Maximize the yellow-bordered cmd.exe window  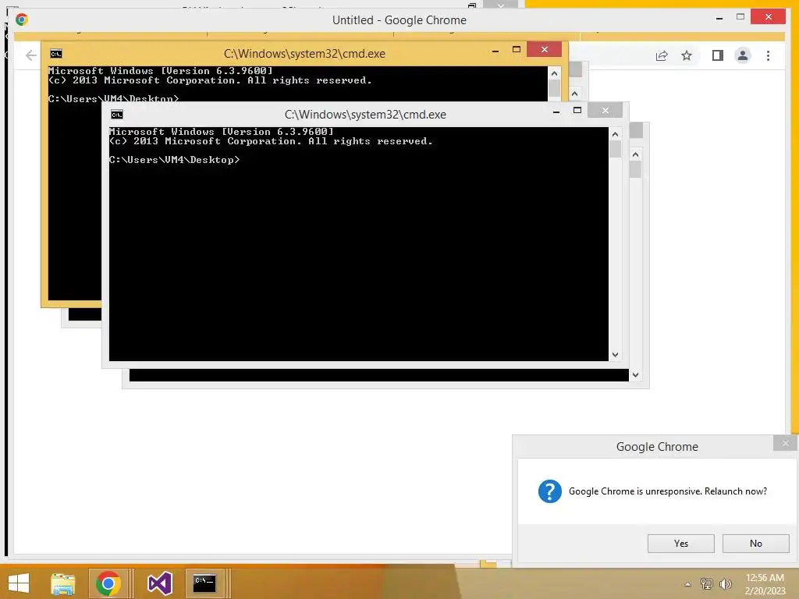click(x=517, y=49)
